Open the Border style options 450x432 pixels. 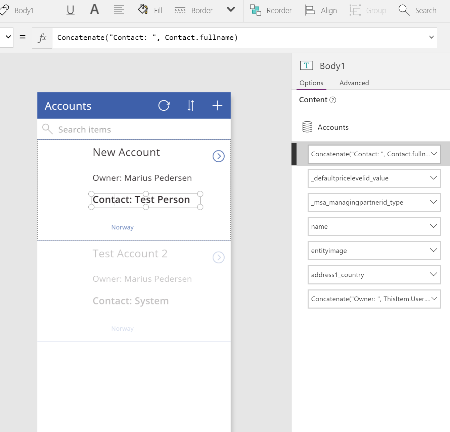(194, 10)
